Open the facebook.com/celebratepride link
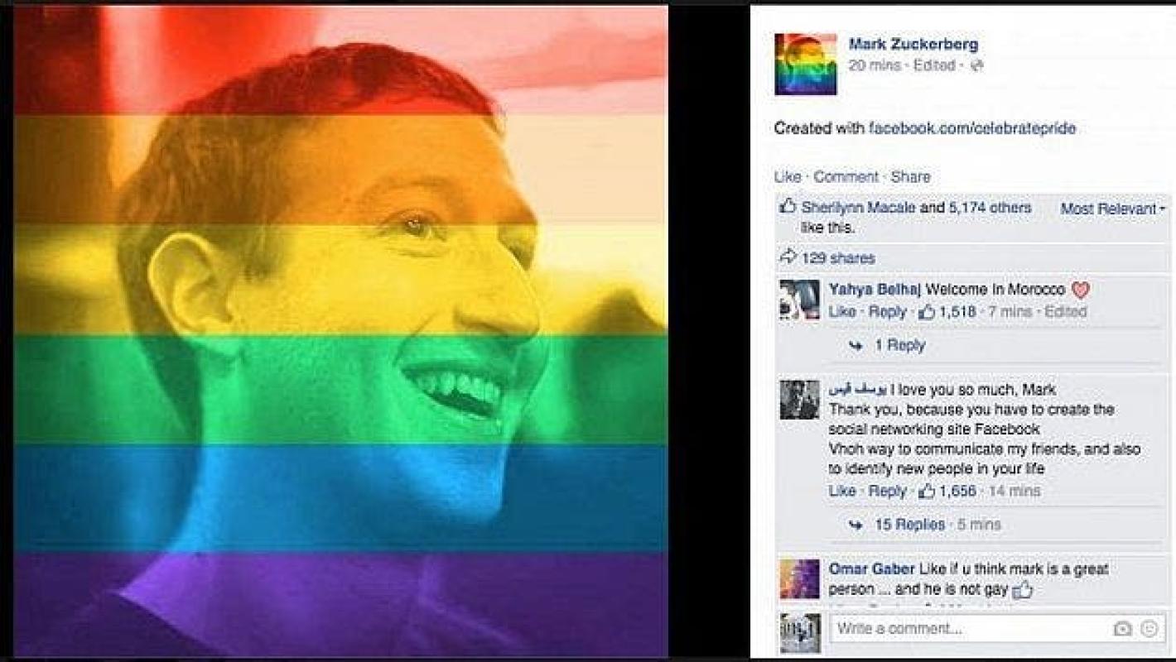 coord(972,128)
